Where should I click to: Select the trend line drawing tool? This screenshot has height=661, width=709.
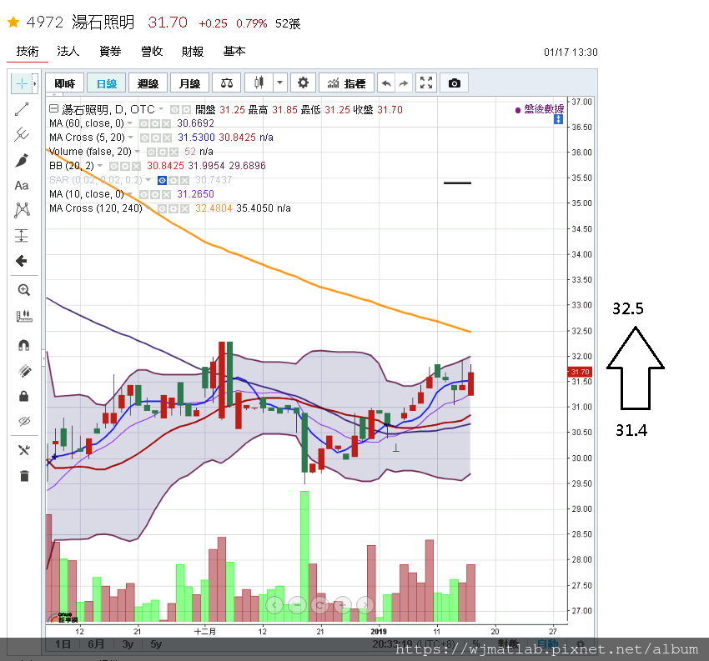(22, 109)
